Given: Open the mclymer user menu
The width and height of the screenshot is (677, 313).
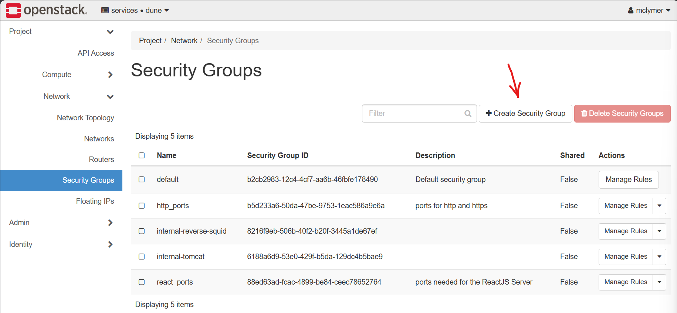Looking at the screenshot, I should pyautogui.click(x=649, y=10).
